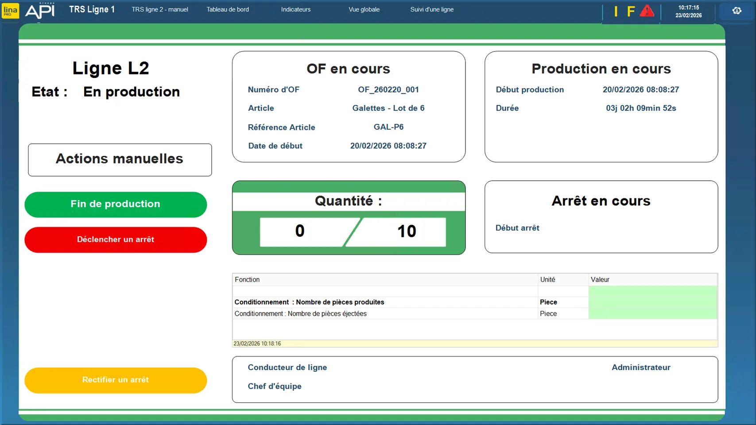Image resolution: width=756 pixels, height=425 pixels.
Task: Open the red warning triangle alert
Action: click(x=647, y=11)
